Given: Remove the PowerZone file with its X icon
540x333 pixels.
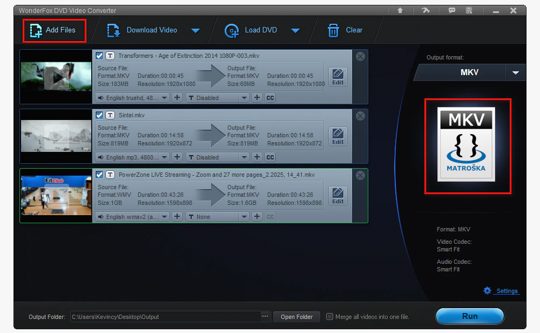Looking at the screenshot, I should coord(360,176).
